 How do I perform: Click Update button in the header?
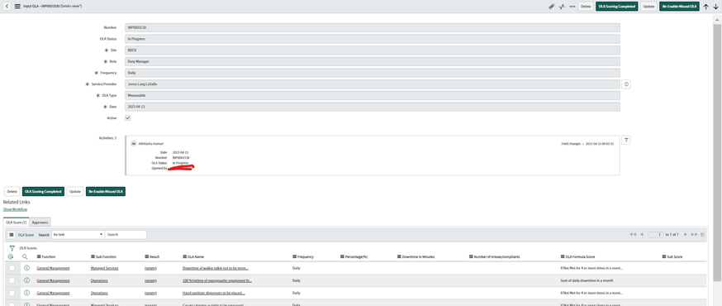pyautogui.click(x=648, y=7)
